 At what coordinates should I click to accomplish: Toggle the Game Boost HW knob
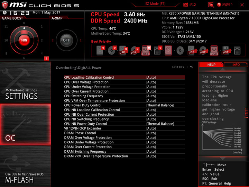tap(24, 40)
